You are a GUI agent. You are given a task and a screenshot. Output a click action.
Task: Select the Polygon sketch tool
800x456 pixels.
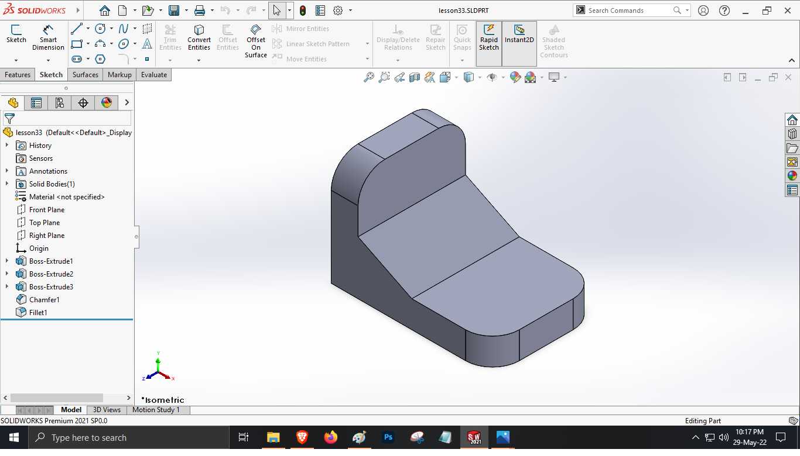tap(100, 59)
